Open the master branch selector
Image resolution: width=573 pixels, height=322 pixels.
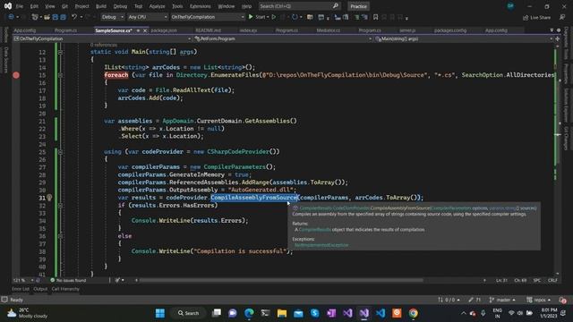(502, 300)
